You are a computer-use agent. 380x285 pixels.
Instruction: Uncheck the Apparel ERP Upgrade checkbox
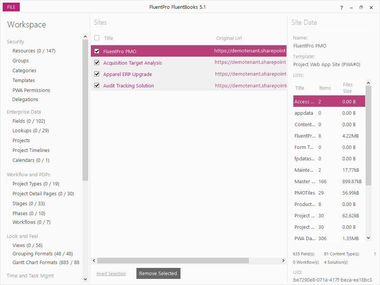(97, 74)
